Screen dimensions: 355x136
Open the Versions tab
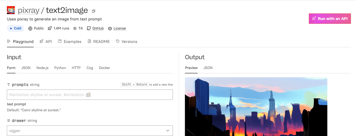tap(127, 42)
